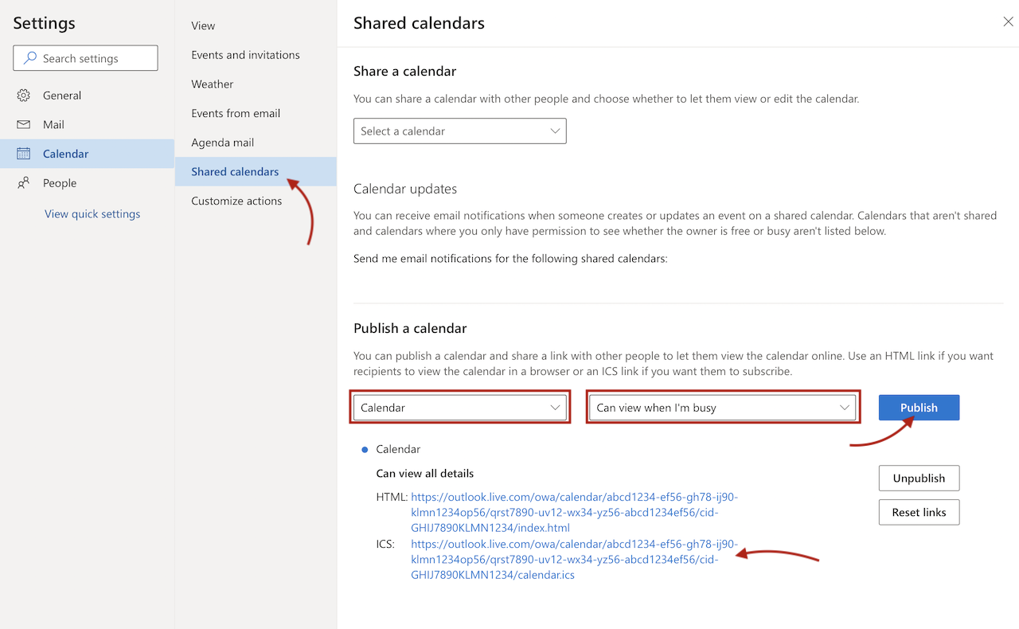Select the Shared calendars section

[x=256, y=172]
